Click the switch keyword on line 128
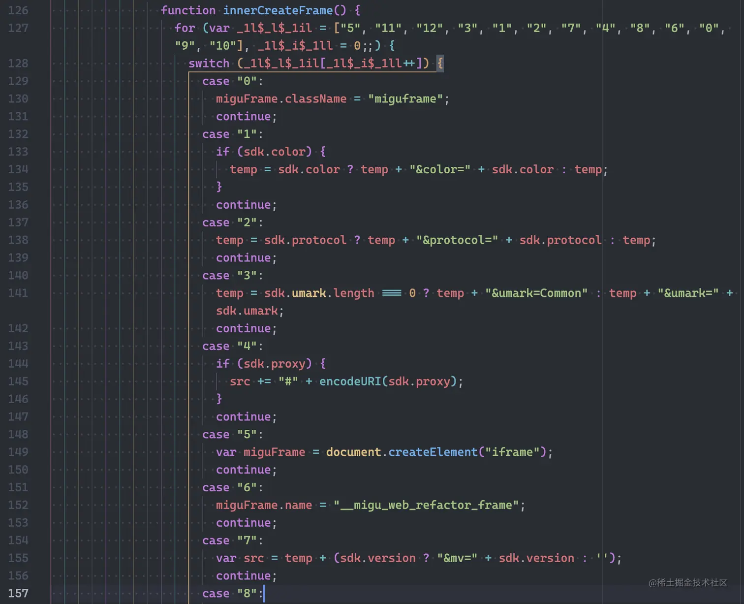The width and height of the screenshot is (744, 604). pyautogui.click(x=209, y=64)
